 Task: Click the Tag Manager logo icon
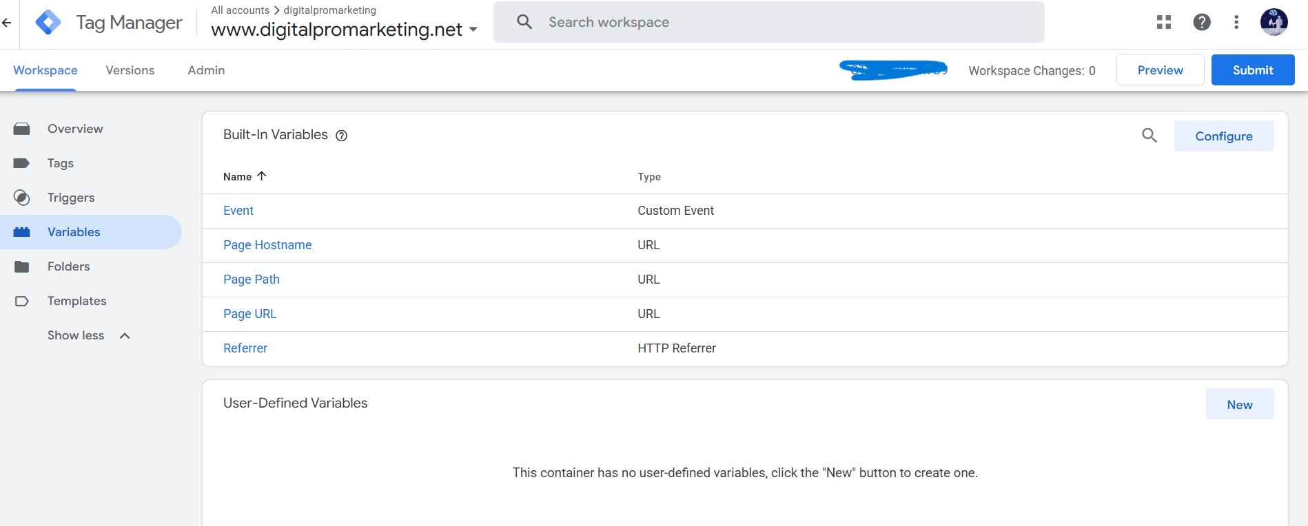[48, 23]
